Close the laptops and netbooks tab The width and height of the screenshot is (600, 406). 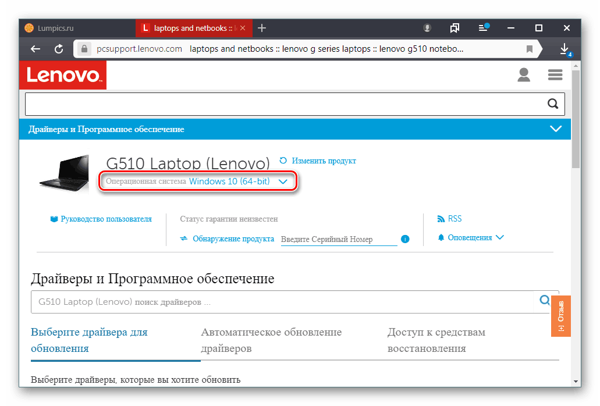(243, 28)
